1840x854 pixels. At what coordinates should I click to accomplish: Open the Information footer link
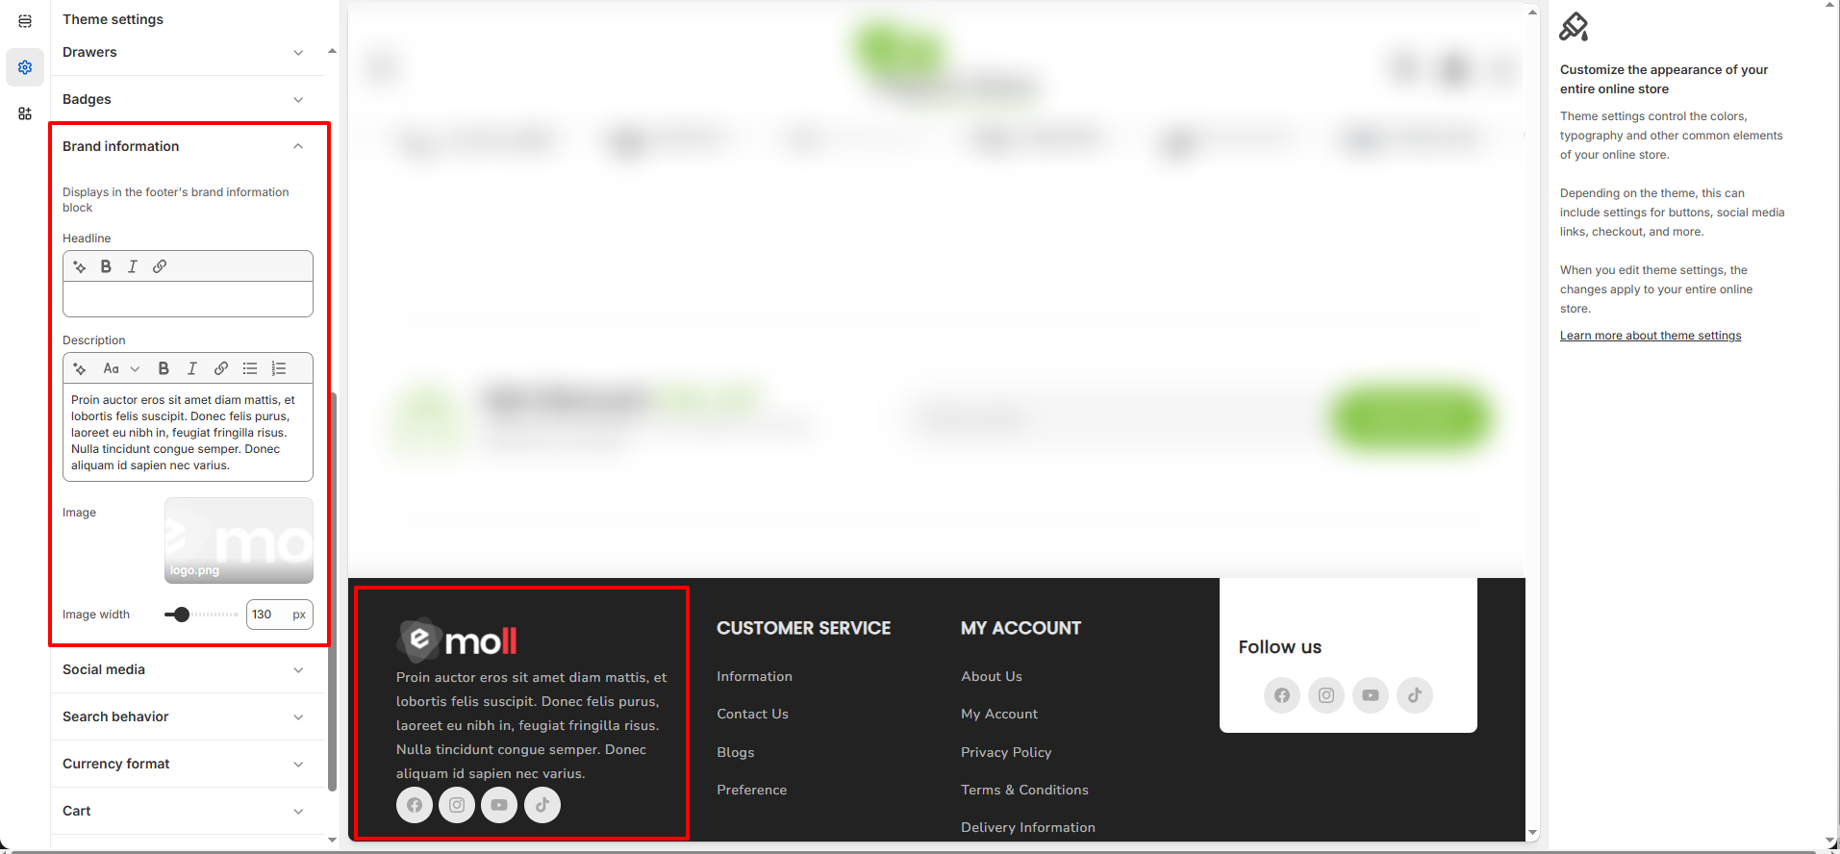pyautogui.click(x=754, y=676)
